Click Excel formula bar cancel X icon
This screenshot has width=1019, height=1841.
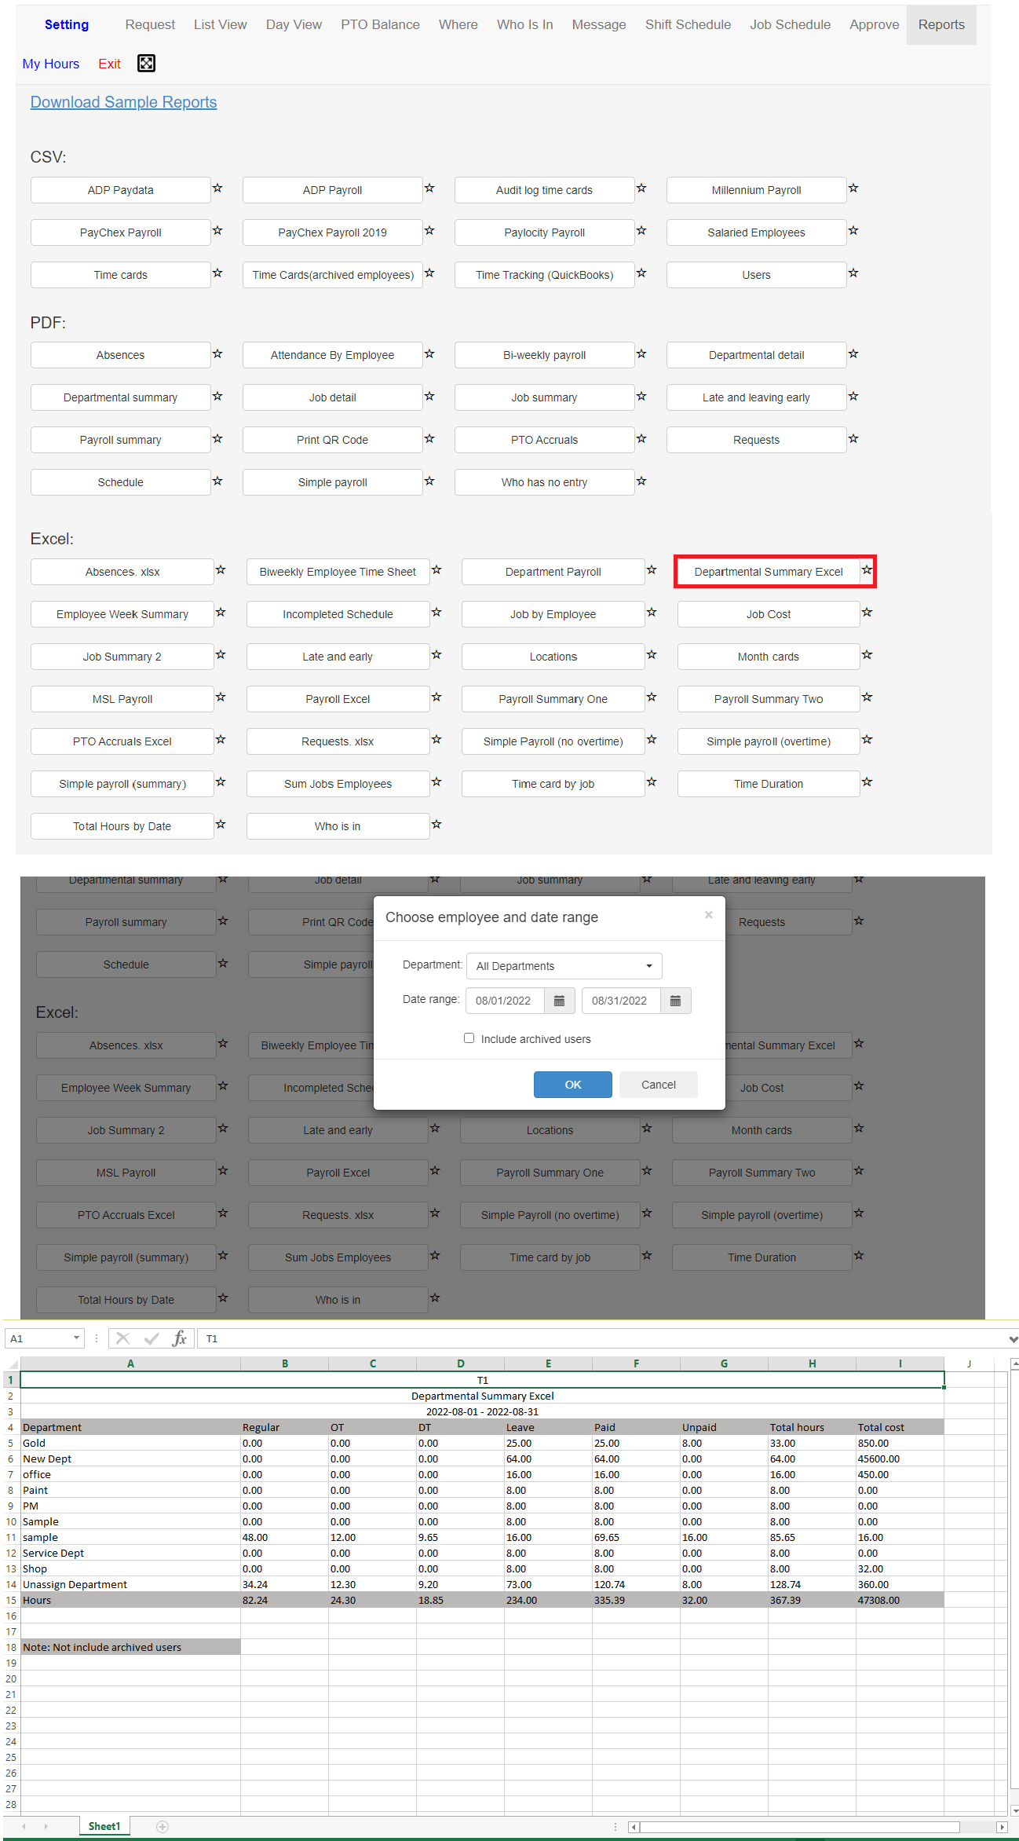123,1339
